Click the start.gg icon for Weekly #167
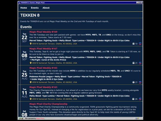This screenshot has height=121, width=161. point(140,63)
